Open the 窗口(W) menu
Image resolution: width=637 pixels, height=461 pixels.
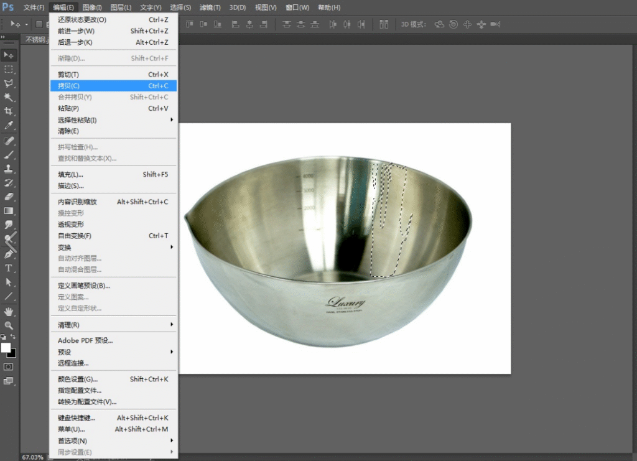point(297,7)
